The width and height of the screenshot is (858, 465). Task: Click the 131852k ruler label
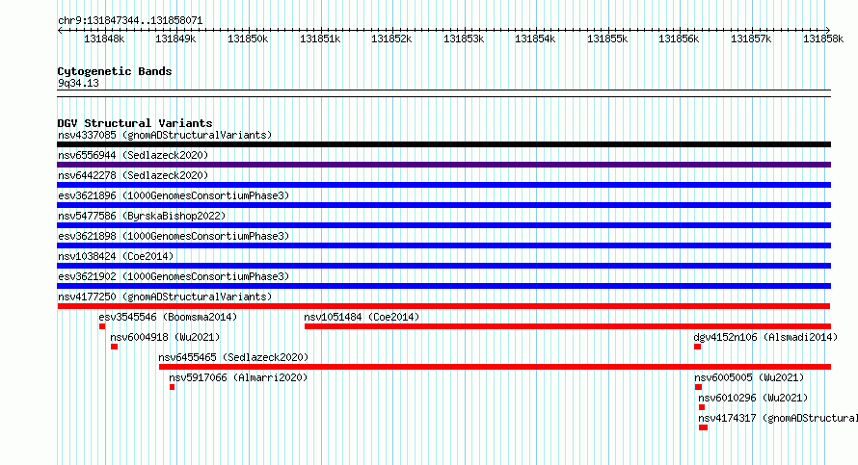[391, 39]
